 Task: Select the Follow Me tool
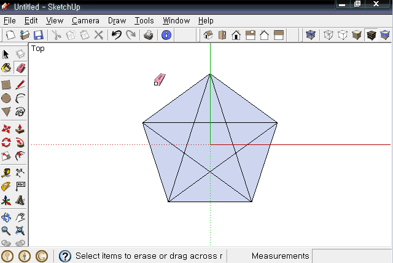click(x=20, y=143)
